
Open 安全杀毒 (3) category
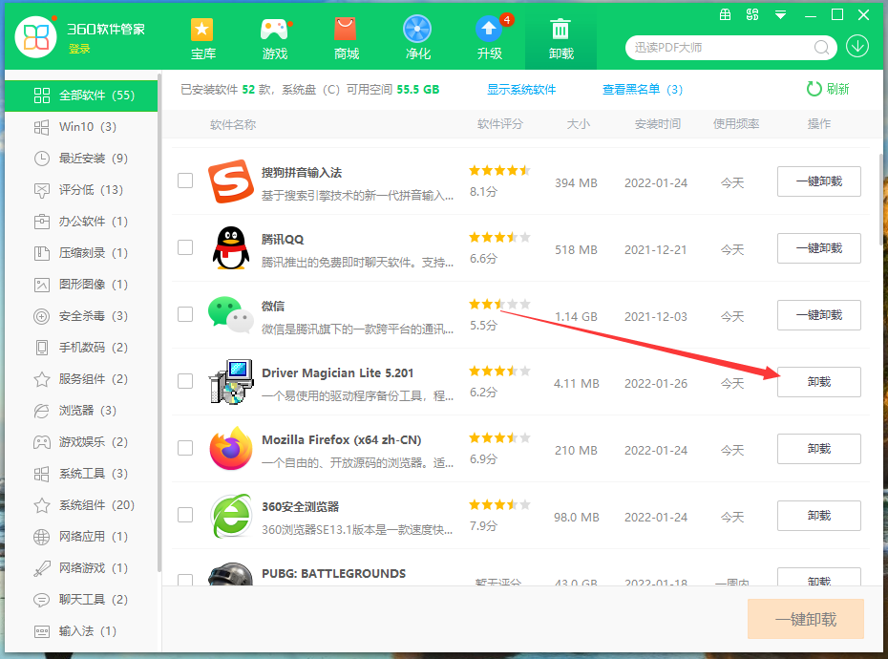pos(81,316)
